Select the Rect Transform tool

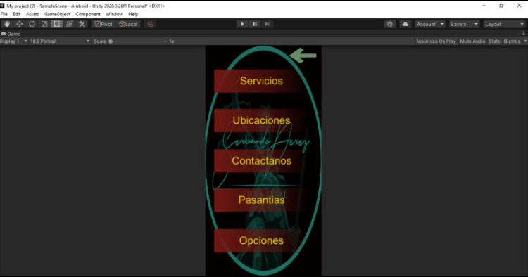click(57, 24)
